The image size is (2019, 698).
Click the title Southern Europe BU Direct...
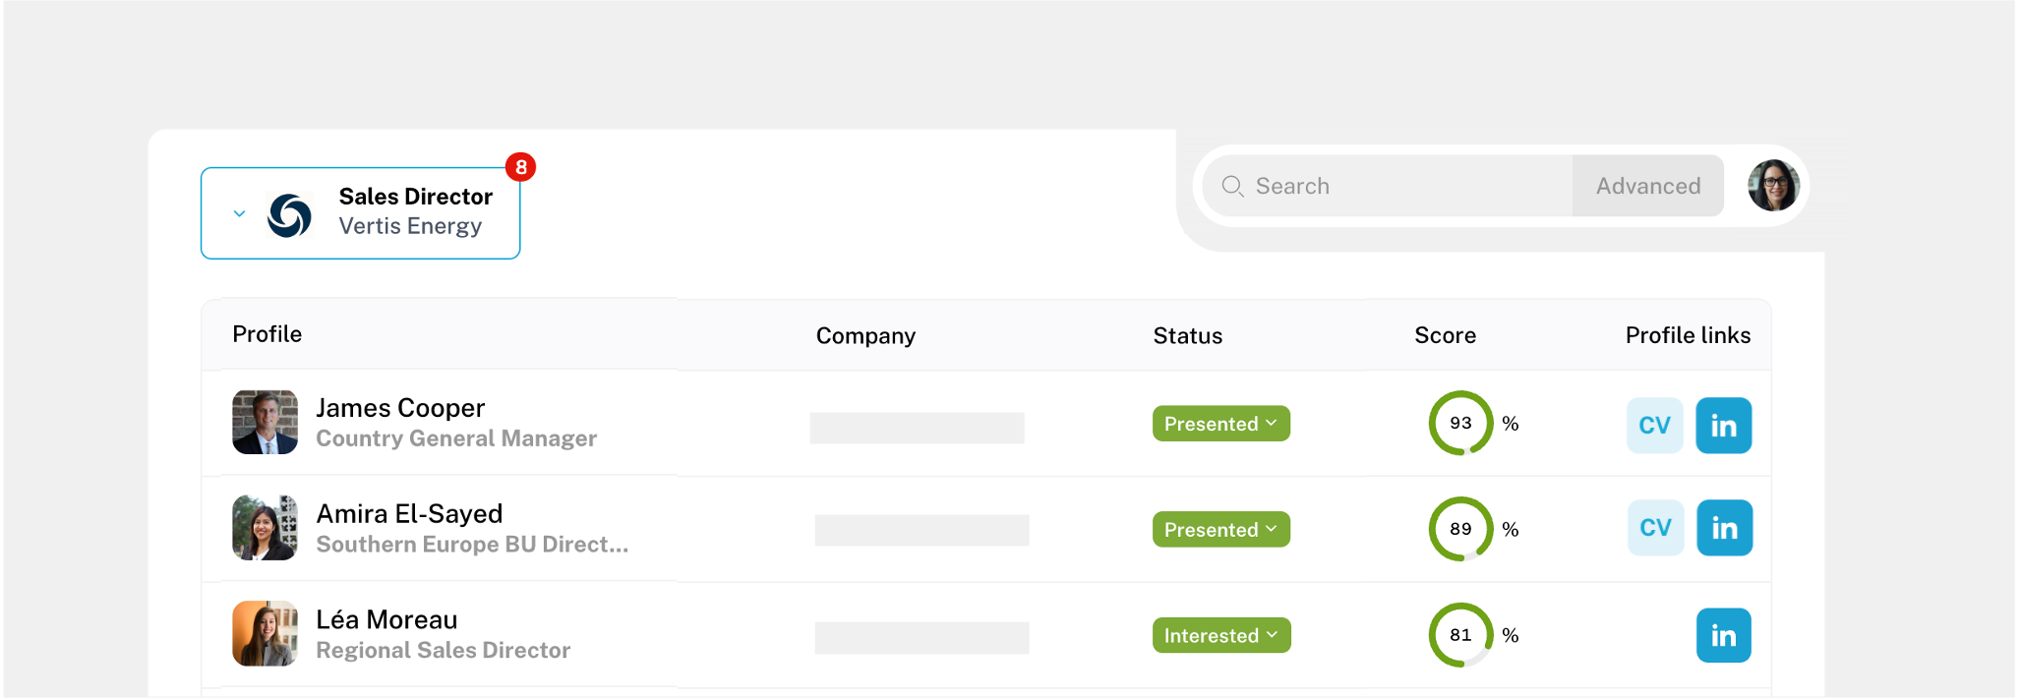tap(472, 545)
